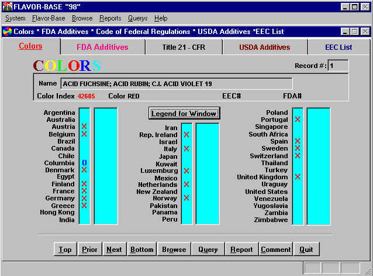Click the blue 0 next to Columbia

(84, 162)
